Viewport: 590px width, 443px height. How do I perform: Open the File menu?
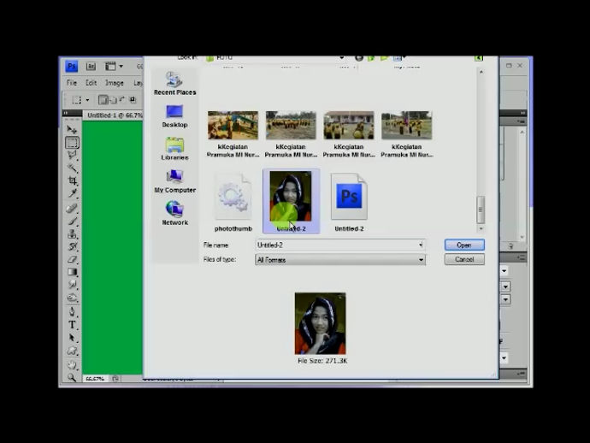point(72,83)
